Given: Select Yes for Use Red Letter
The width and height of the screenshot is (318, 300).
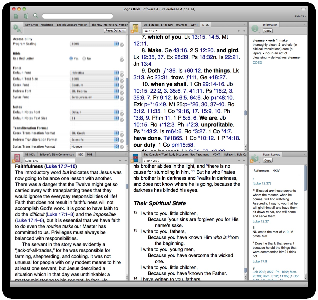Looking at the screenshot, I should point(71,58).
